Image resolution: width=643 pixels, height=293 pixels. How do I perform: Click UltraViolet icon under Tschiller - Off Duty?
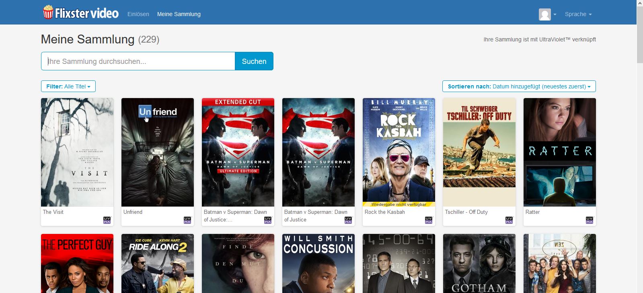click(x=509, y=220)
